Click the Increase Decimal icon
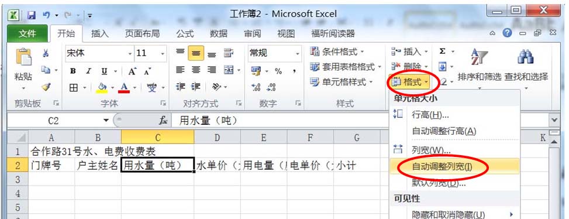Image resolution: width=569 pixels, height=219 pixels. pos(256,87)
